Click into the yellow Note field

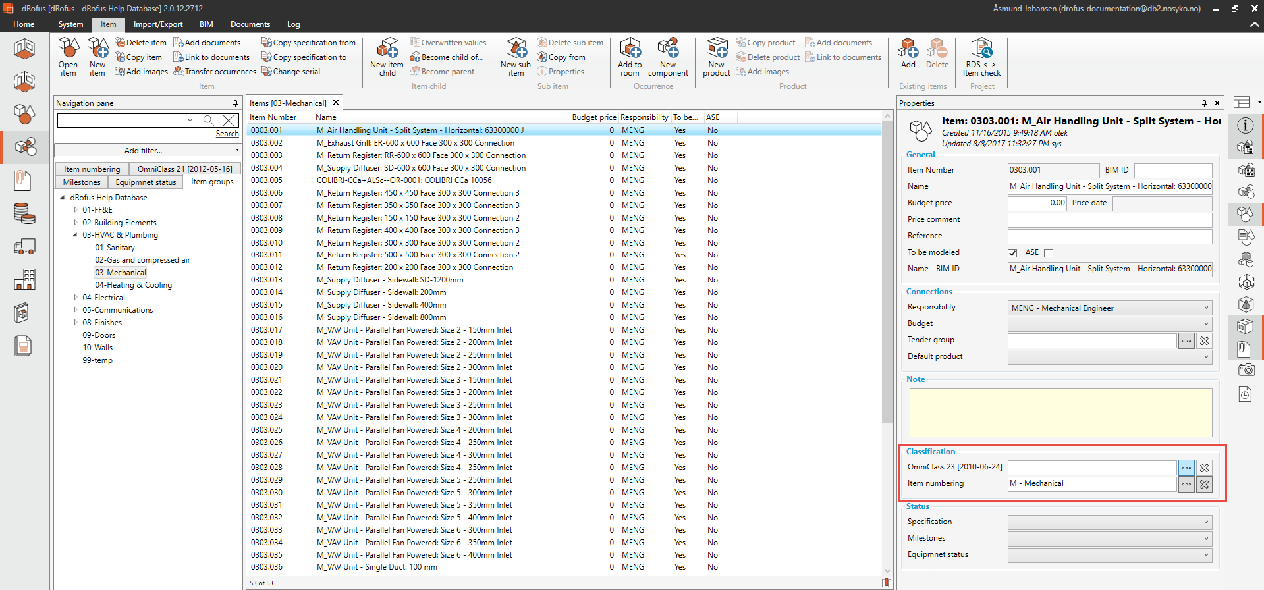(x=1060, y=412)
